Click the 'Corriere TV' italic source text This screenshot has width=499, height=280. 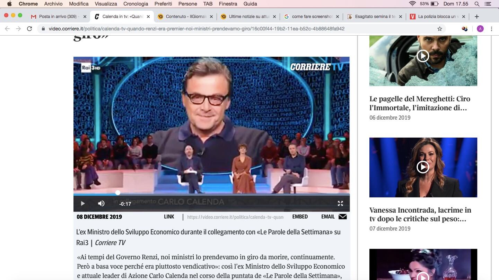pyautogui.click(x=110, y=243)
